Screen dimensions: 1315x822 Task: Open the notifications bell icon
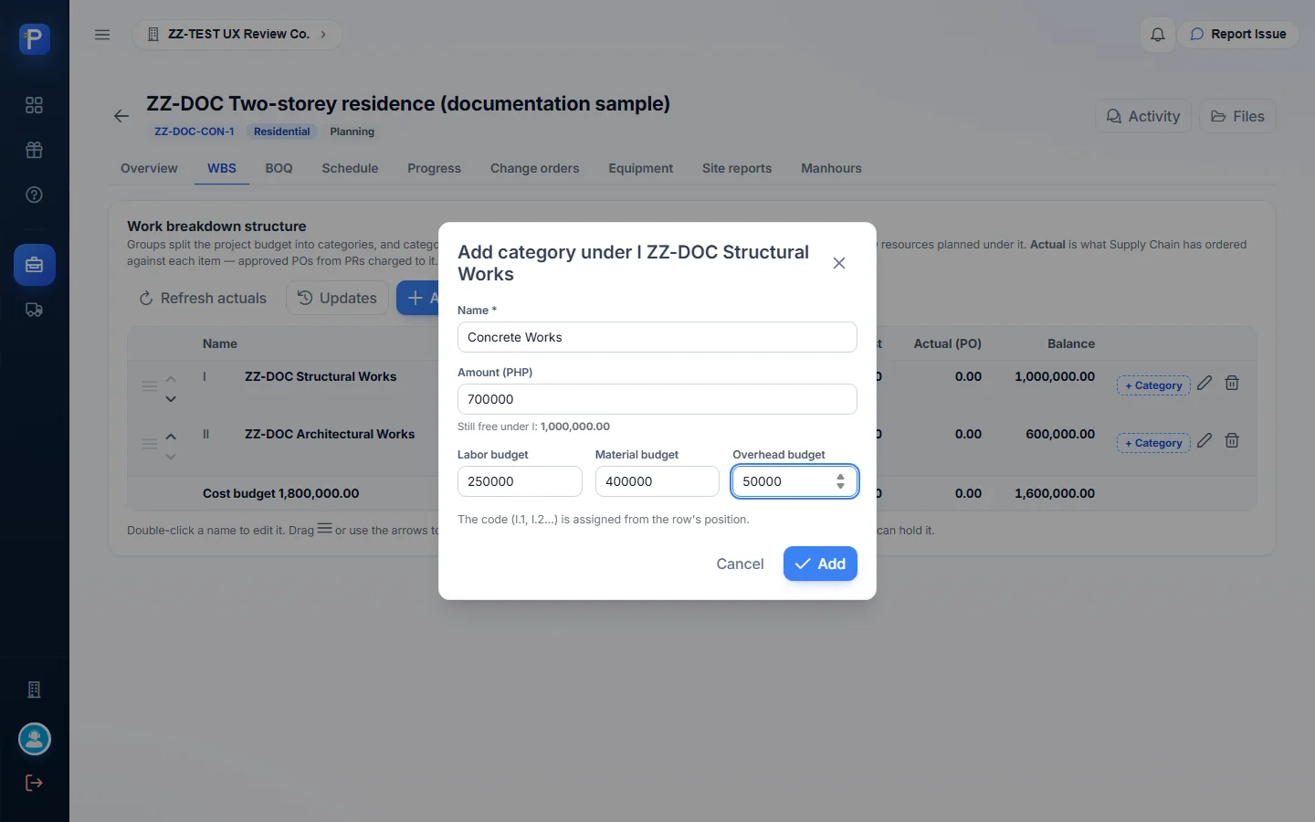click(x=1157, y=35)
